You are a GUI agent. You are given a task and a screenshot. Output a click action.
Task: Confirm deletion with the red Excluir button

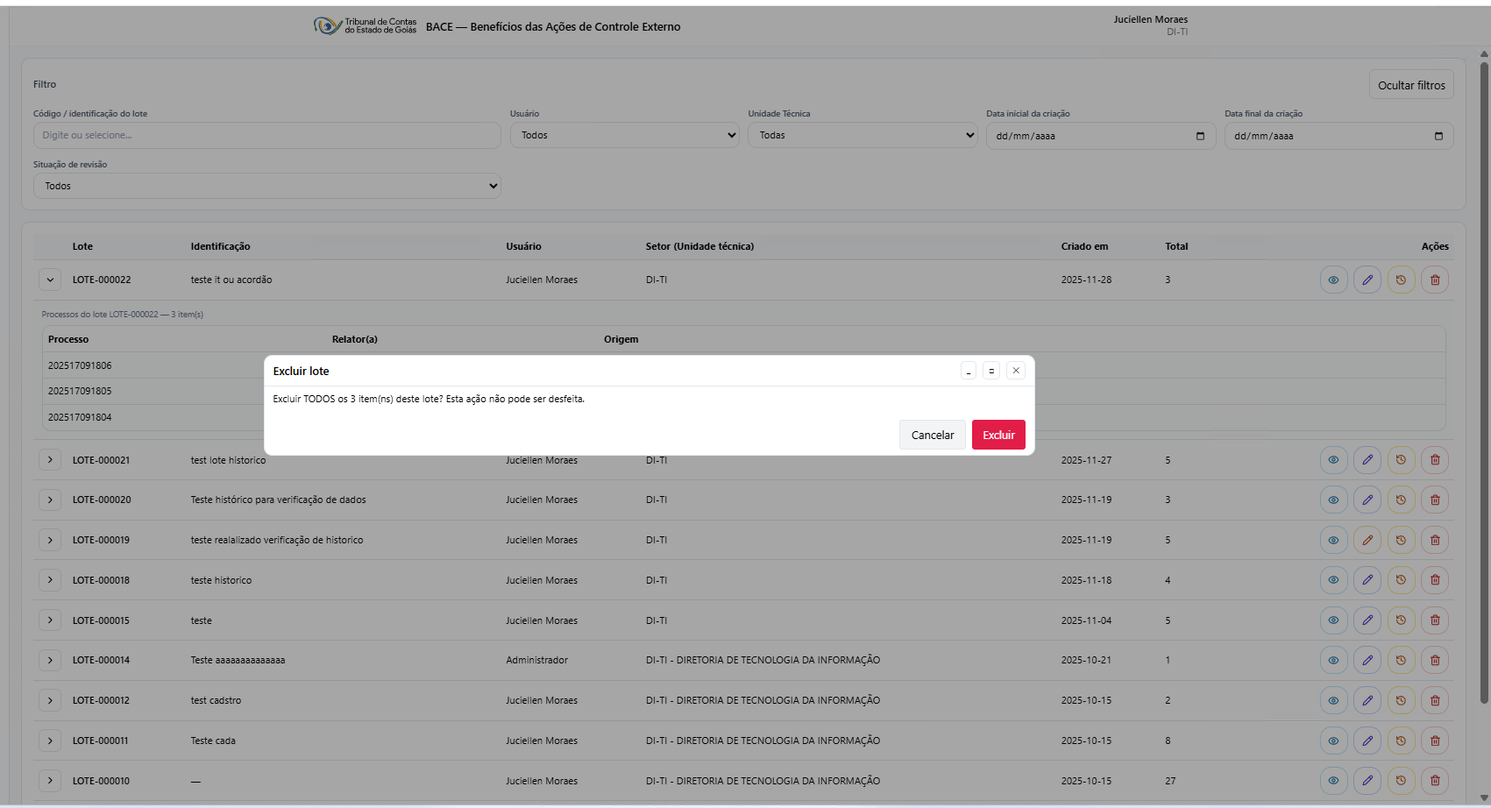point(998,436)
